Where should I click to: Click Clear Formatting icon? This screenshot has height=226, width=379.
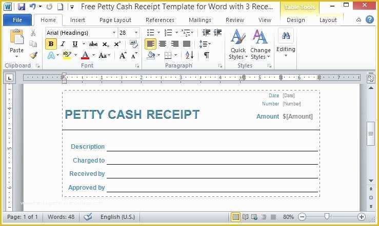point(134,44)
